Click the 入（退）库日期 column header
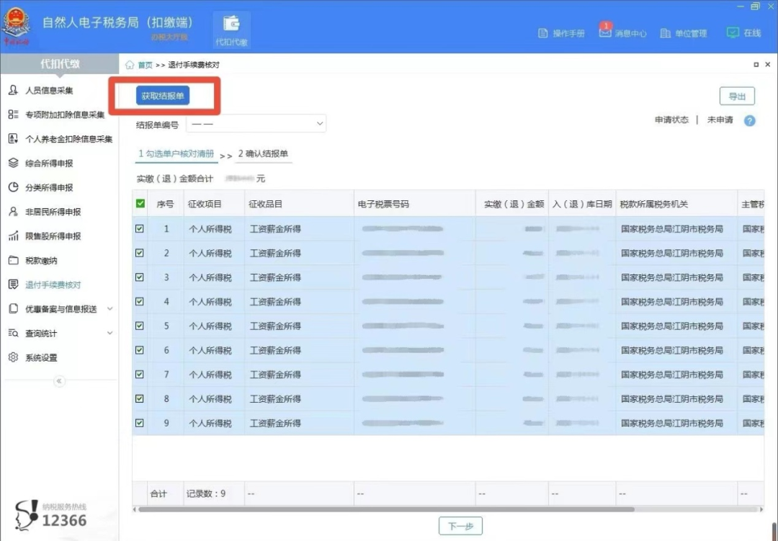The height and width of the screenshot is (541, 778). click(582, 204)
